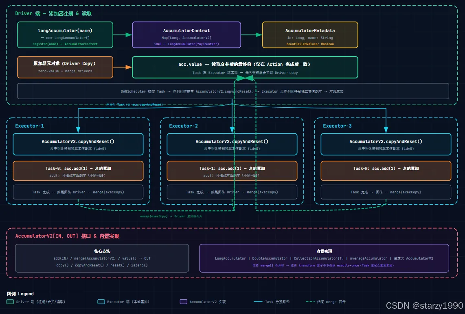Select the 'id: Long, name: String' text
465x314 pixels.
pos(310,38)
